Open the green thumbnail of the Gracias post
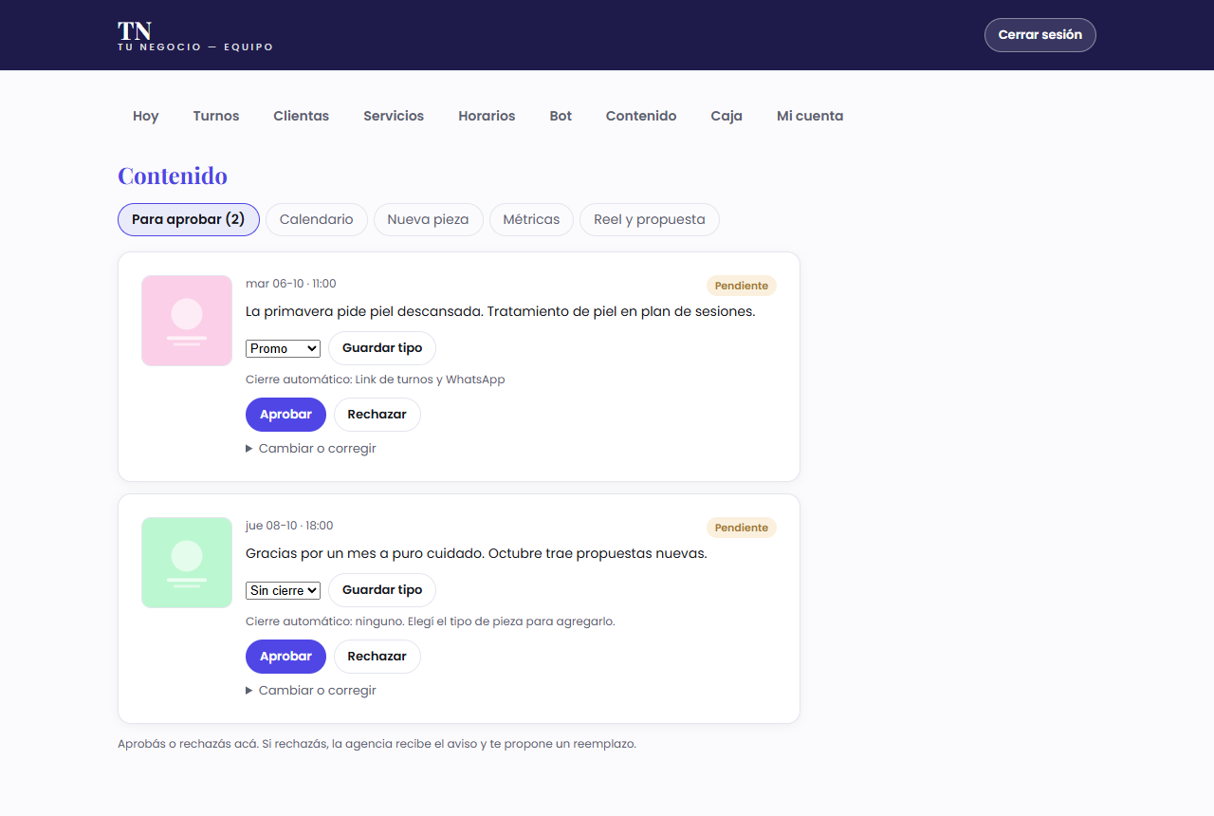 coord(187,563)
